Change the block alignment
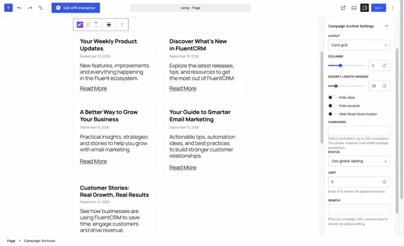 pos(109,25)
